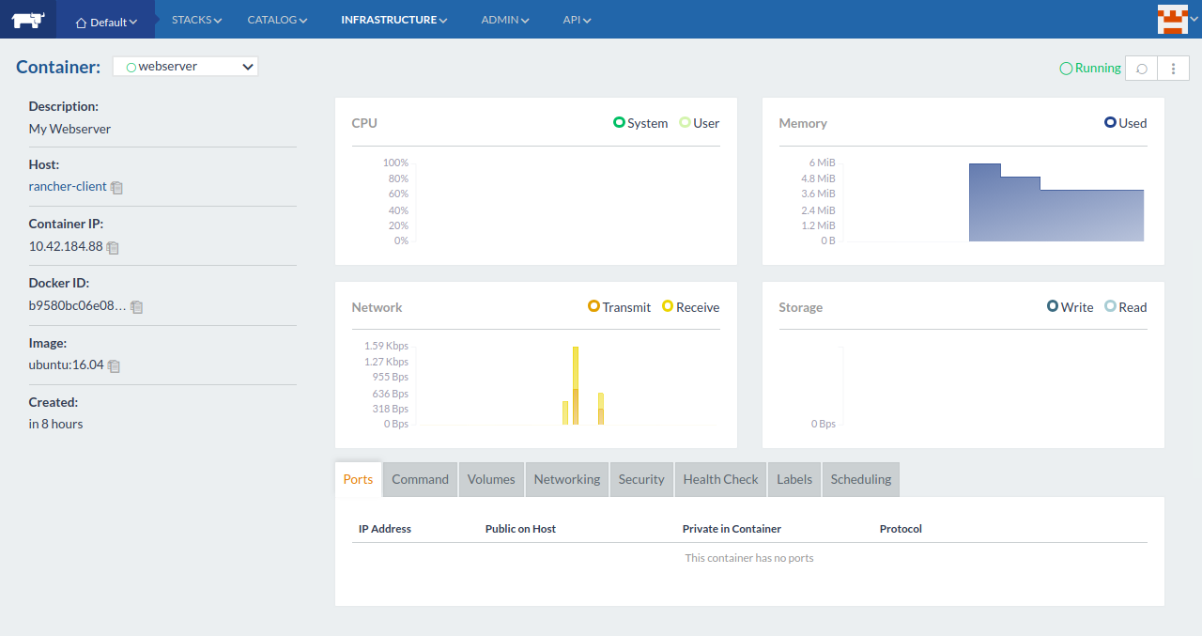
Task: Select the Ports tab
Action: [358, 479]
